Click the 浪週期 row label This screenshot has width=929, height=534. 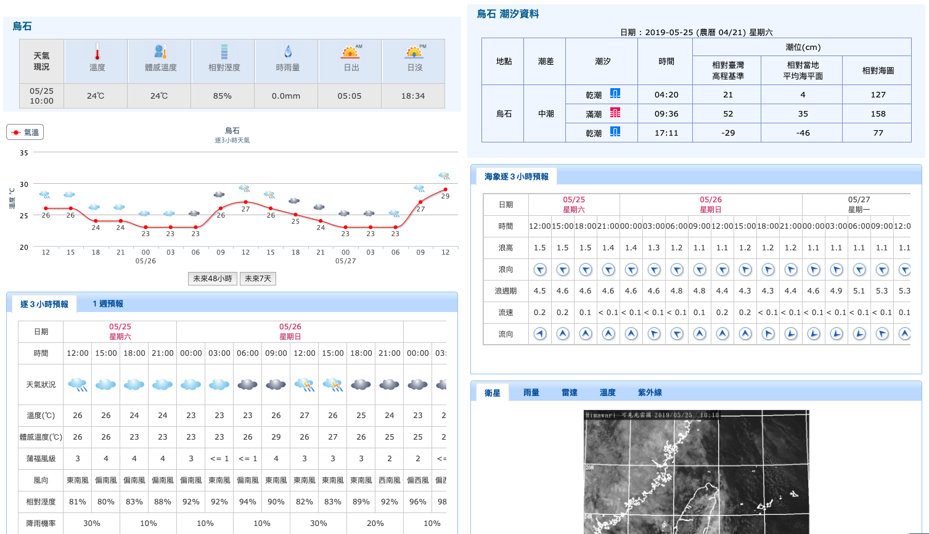coord(505,290)
